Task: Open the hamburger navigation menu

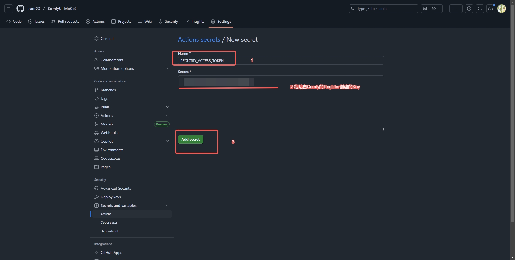Action: click(x=9, y=9)
